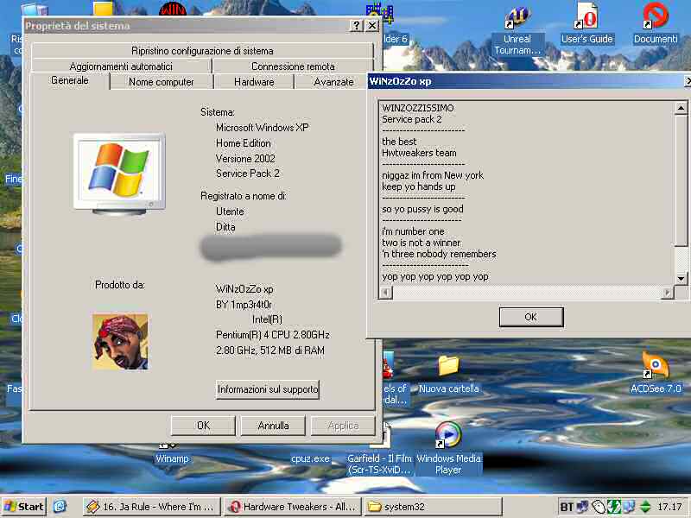This screenshot has height=518, width=691.
Task: Open the Connessione remota tab
Action: point(293,66)
